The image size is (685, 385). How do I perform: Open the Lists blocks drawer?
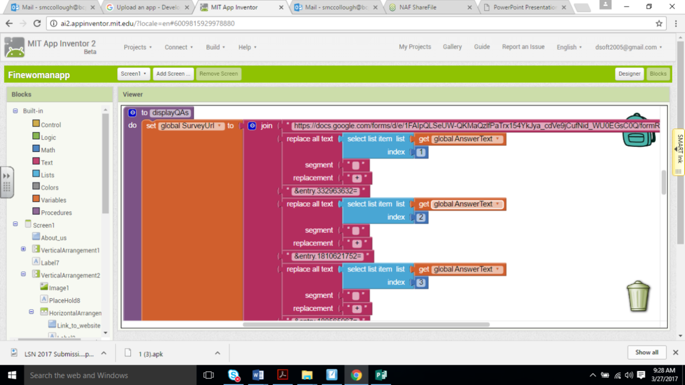[47, 175]
